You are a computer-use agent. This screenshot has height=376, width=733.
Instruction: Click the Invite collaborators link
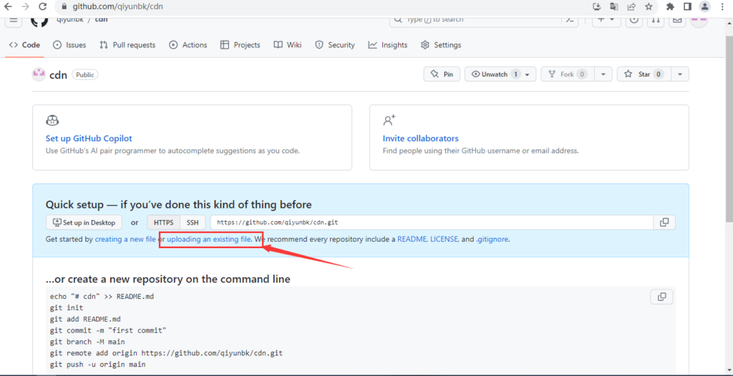click(x=421, y=138)
